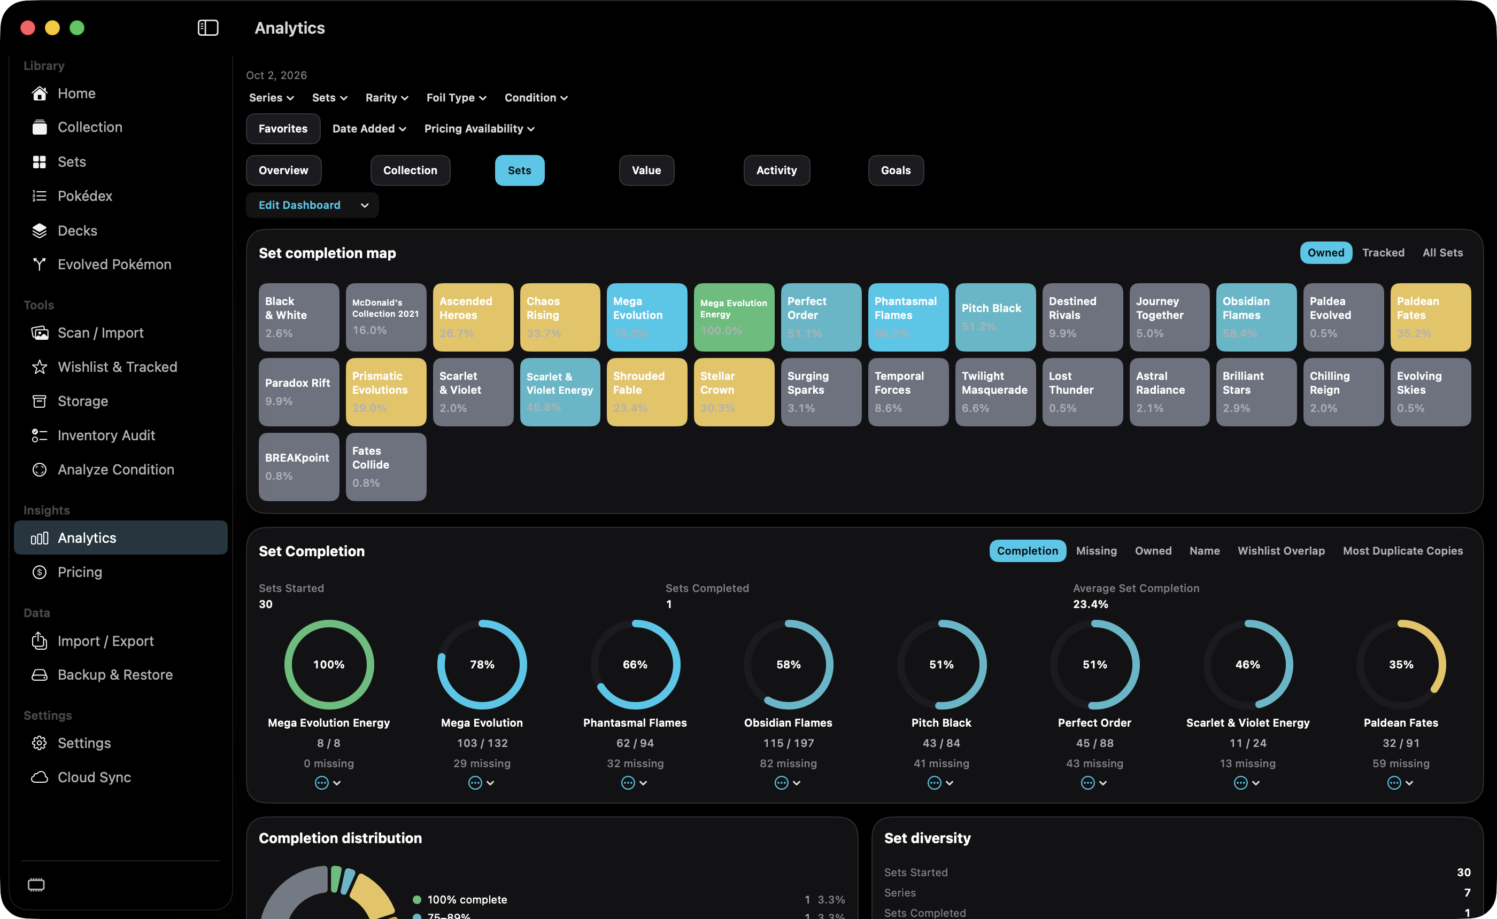Click the Sets Started row in Set diversity
This screenshot has height=919, width=1497.
click(1177, 872)
